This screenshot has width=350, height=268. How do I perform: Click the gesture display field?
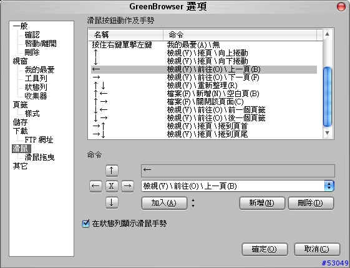(238, 171)
